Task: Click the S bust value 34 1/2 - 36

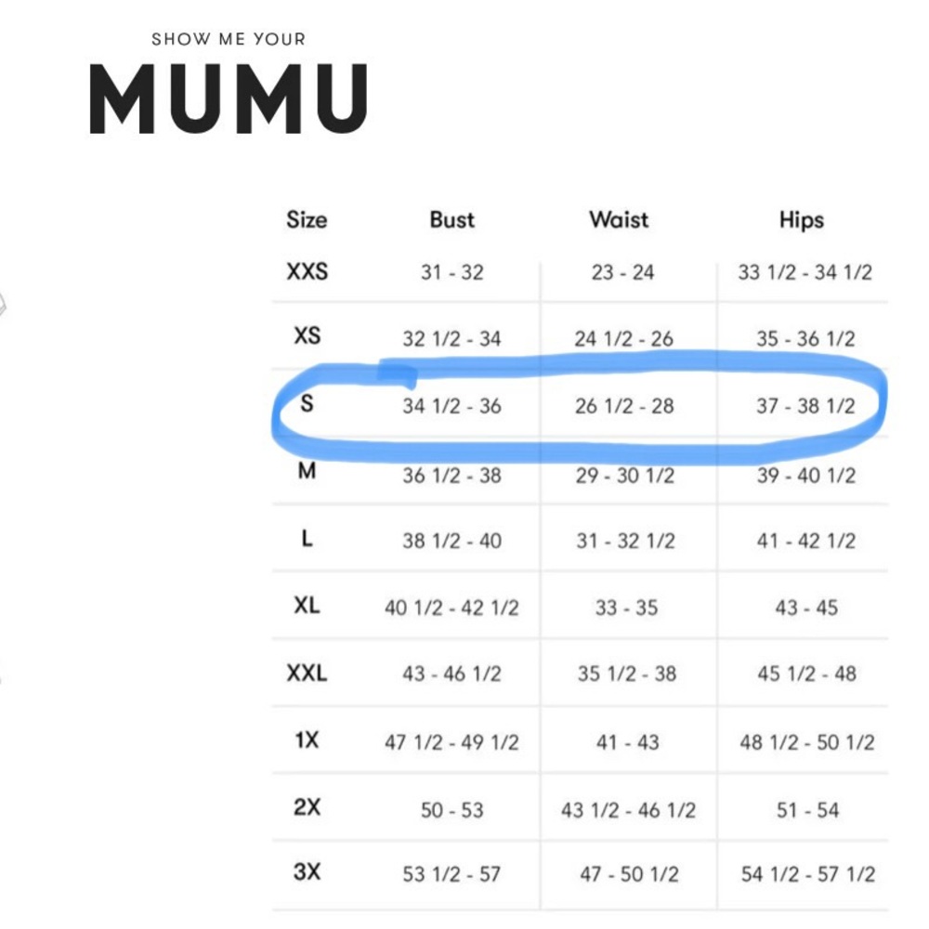Action: coord(452,407)
